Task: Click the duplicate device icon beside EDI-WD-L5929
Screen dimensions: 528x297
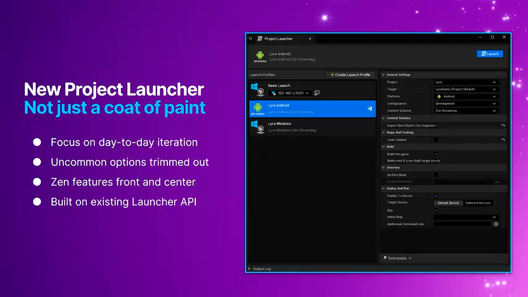Action: tap(317, 93)
